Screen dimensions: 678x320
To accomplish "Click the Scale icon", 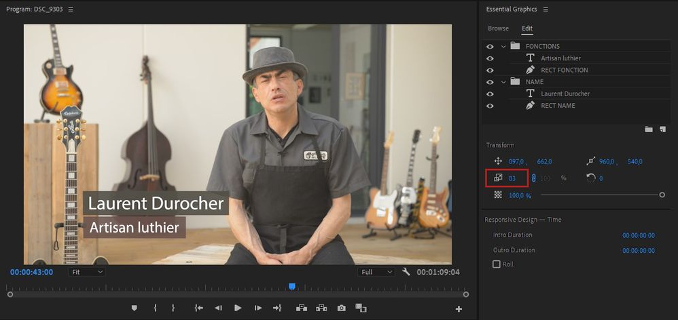I will tap(498, 177).
